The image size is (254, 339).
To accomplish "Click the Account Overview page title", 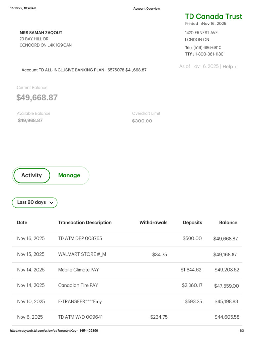I will point(147,8).
